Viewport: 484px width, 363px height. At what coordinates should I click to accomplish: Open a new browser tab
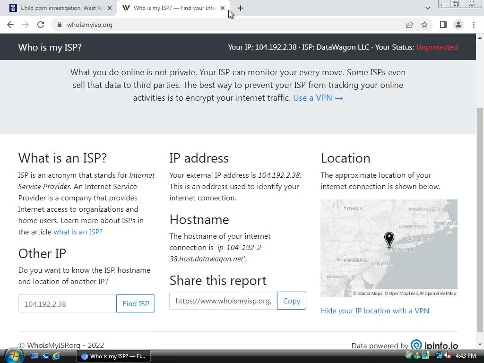(241, 8)
